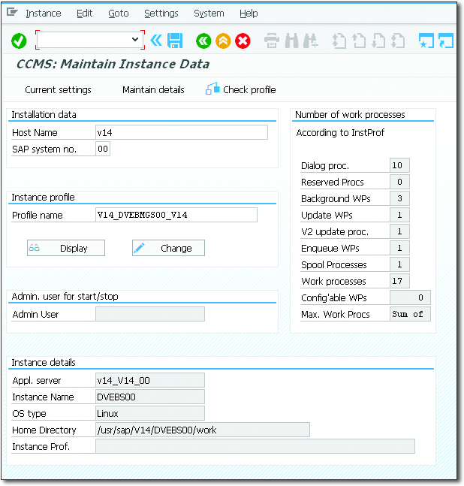Click the Reserved Procs value field
464x486 pixels.
[399, 182]
